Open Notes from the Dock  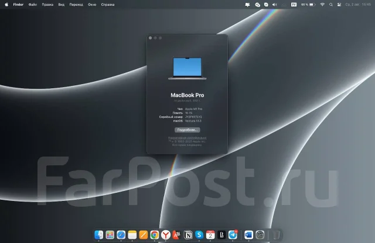pos(132,235)
